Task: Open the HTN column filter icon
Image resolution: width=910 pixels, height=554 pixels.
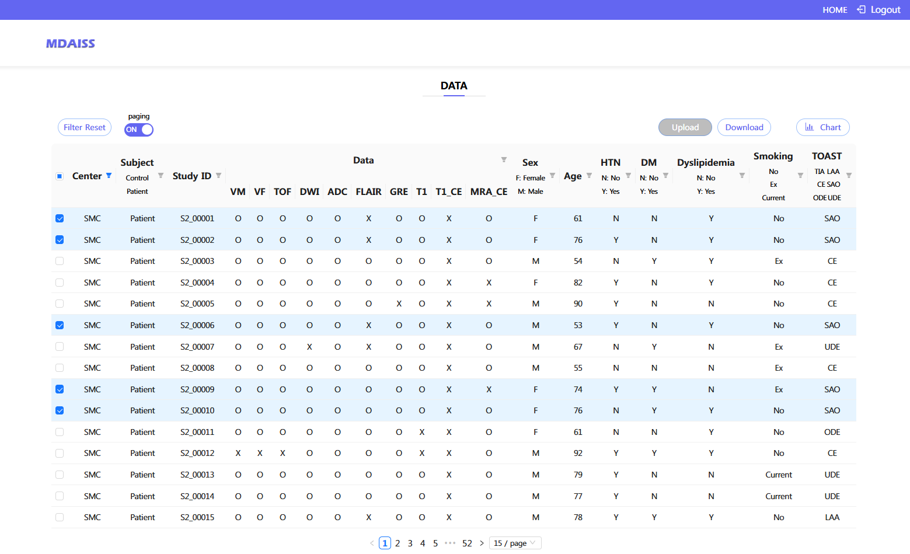Action: (628, 176)
